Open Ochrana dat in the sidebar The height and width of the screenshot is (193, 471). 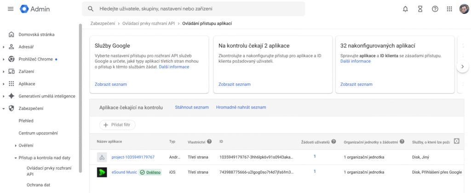(x=39, y=185)
